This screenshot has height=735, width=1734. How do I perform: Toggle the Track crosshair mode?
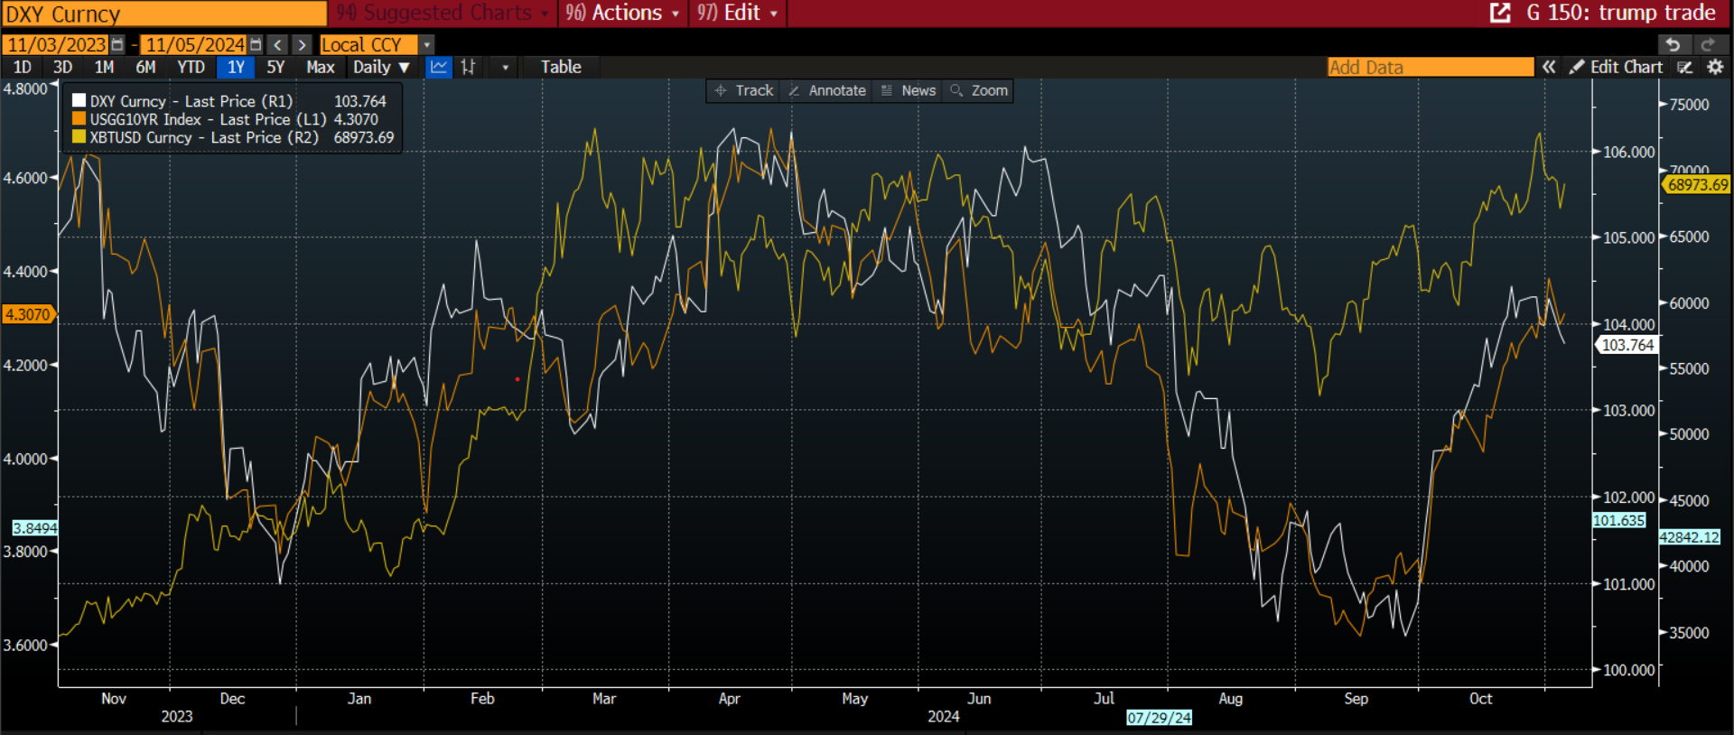tap(744, 90)
